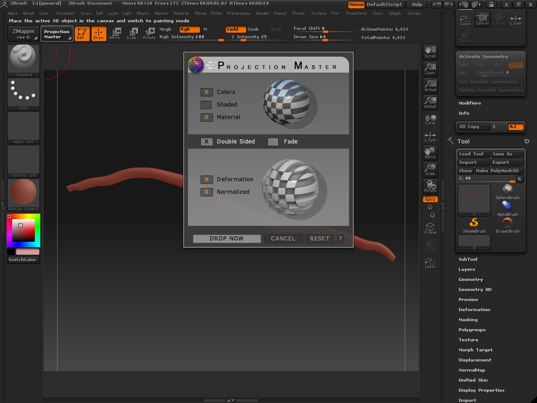Expand the SubTool subpalette
This screenshot has height=403, width=537.
[x=468, y=259]
